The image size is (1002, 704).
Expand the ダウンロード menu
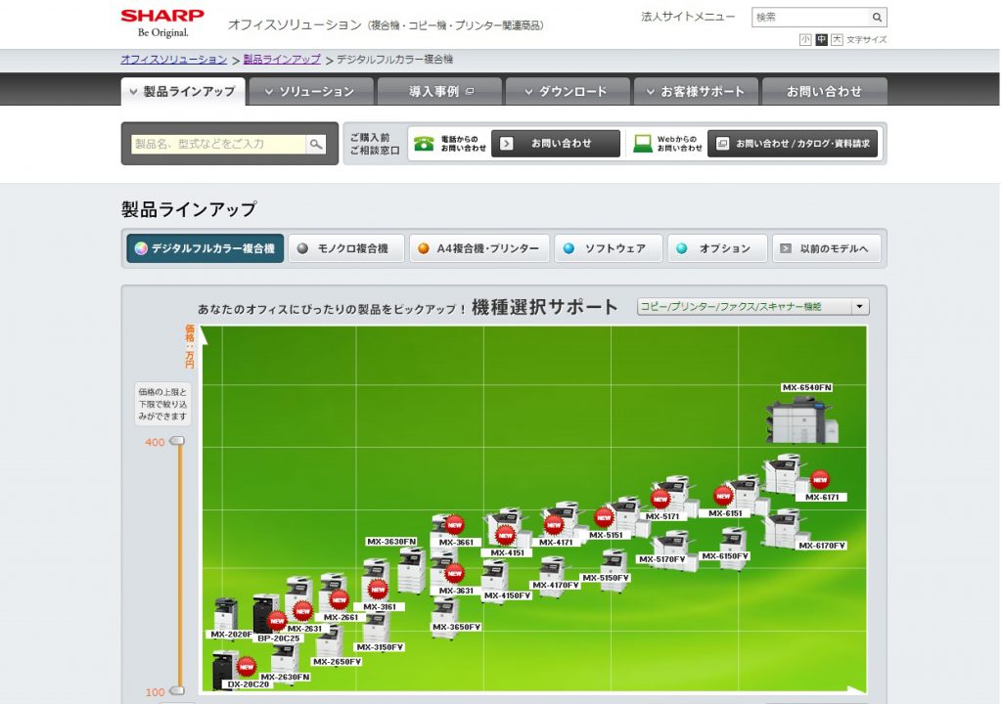[567, 91]
